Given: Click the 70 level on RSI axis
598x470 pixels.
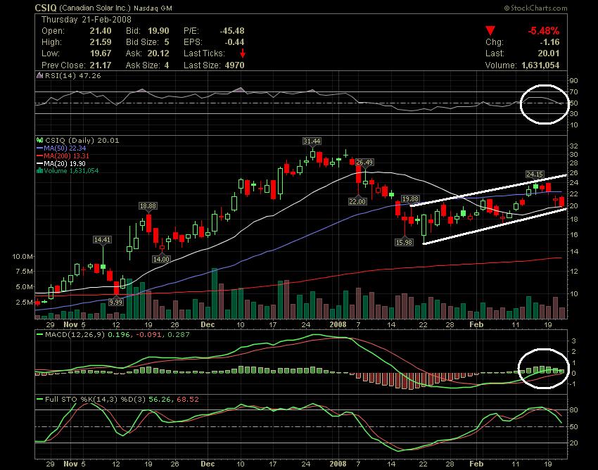Looking at the screenshot, I should [x=573, y=92].
